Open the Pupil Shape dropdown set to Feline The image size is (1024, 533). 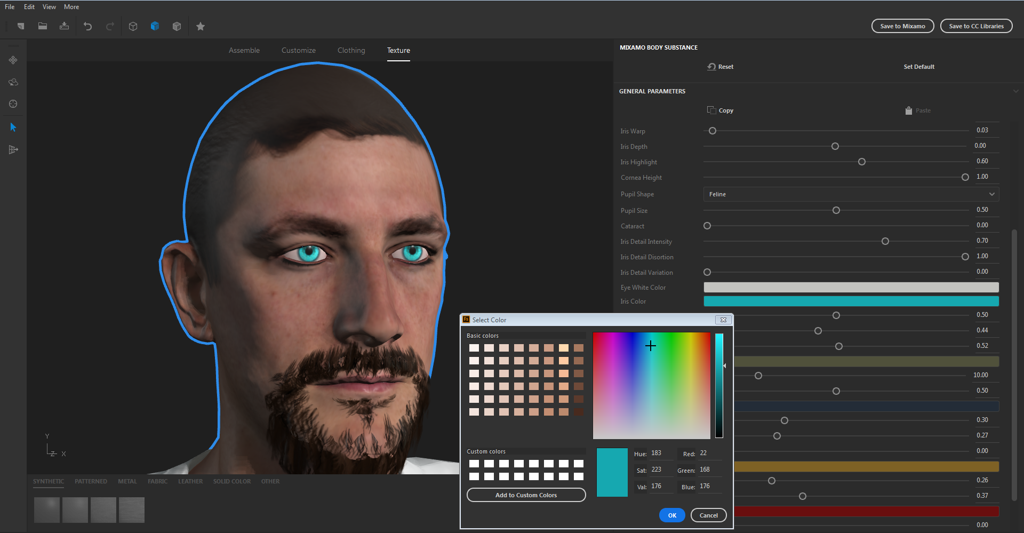(x=850, y=194)
